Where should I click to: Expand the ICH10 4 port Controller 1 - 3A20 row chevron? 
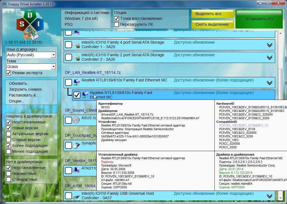(269, 45)
